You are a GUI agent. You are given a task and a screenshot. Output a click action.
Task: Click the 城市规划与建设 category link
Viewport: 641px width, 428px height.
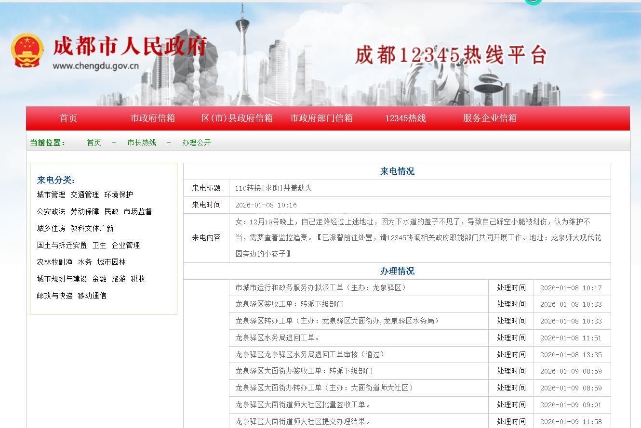(x=62, y=279)
